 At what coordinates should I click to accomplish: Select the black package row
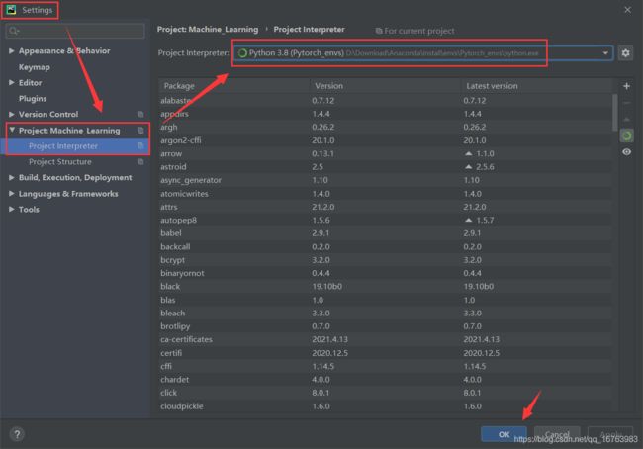[386, 286]
